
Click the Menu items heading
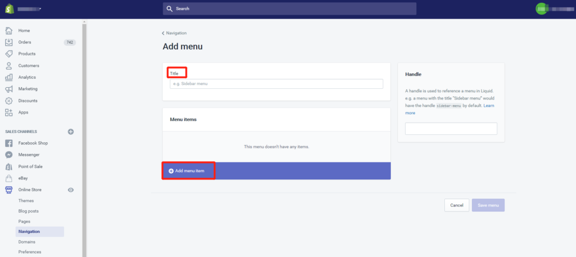coord(183,119)
